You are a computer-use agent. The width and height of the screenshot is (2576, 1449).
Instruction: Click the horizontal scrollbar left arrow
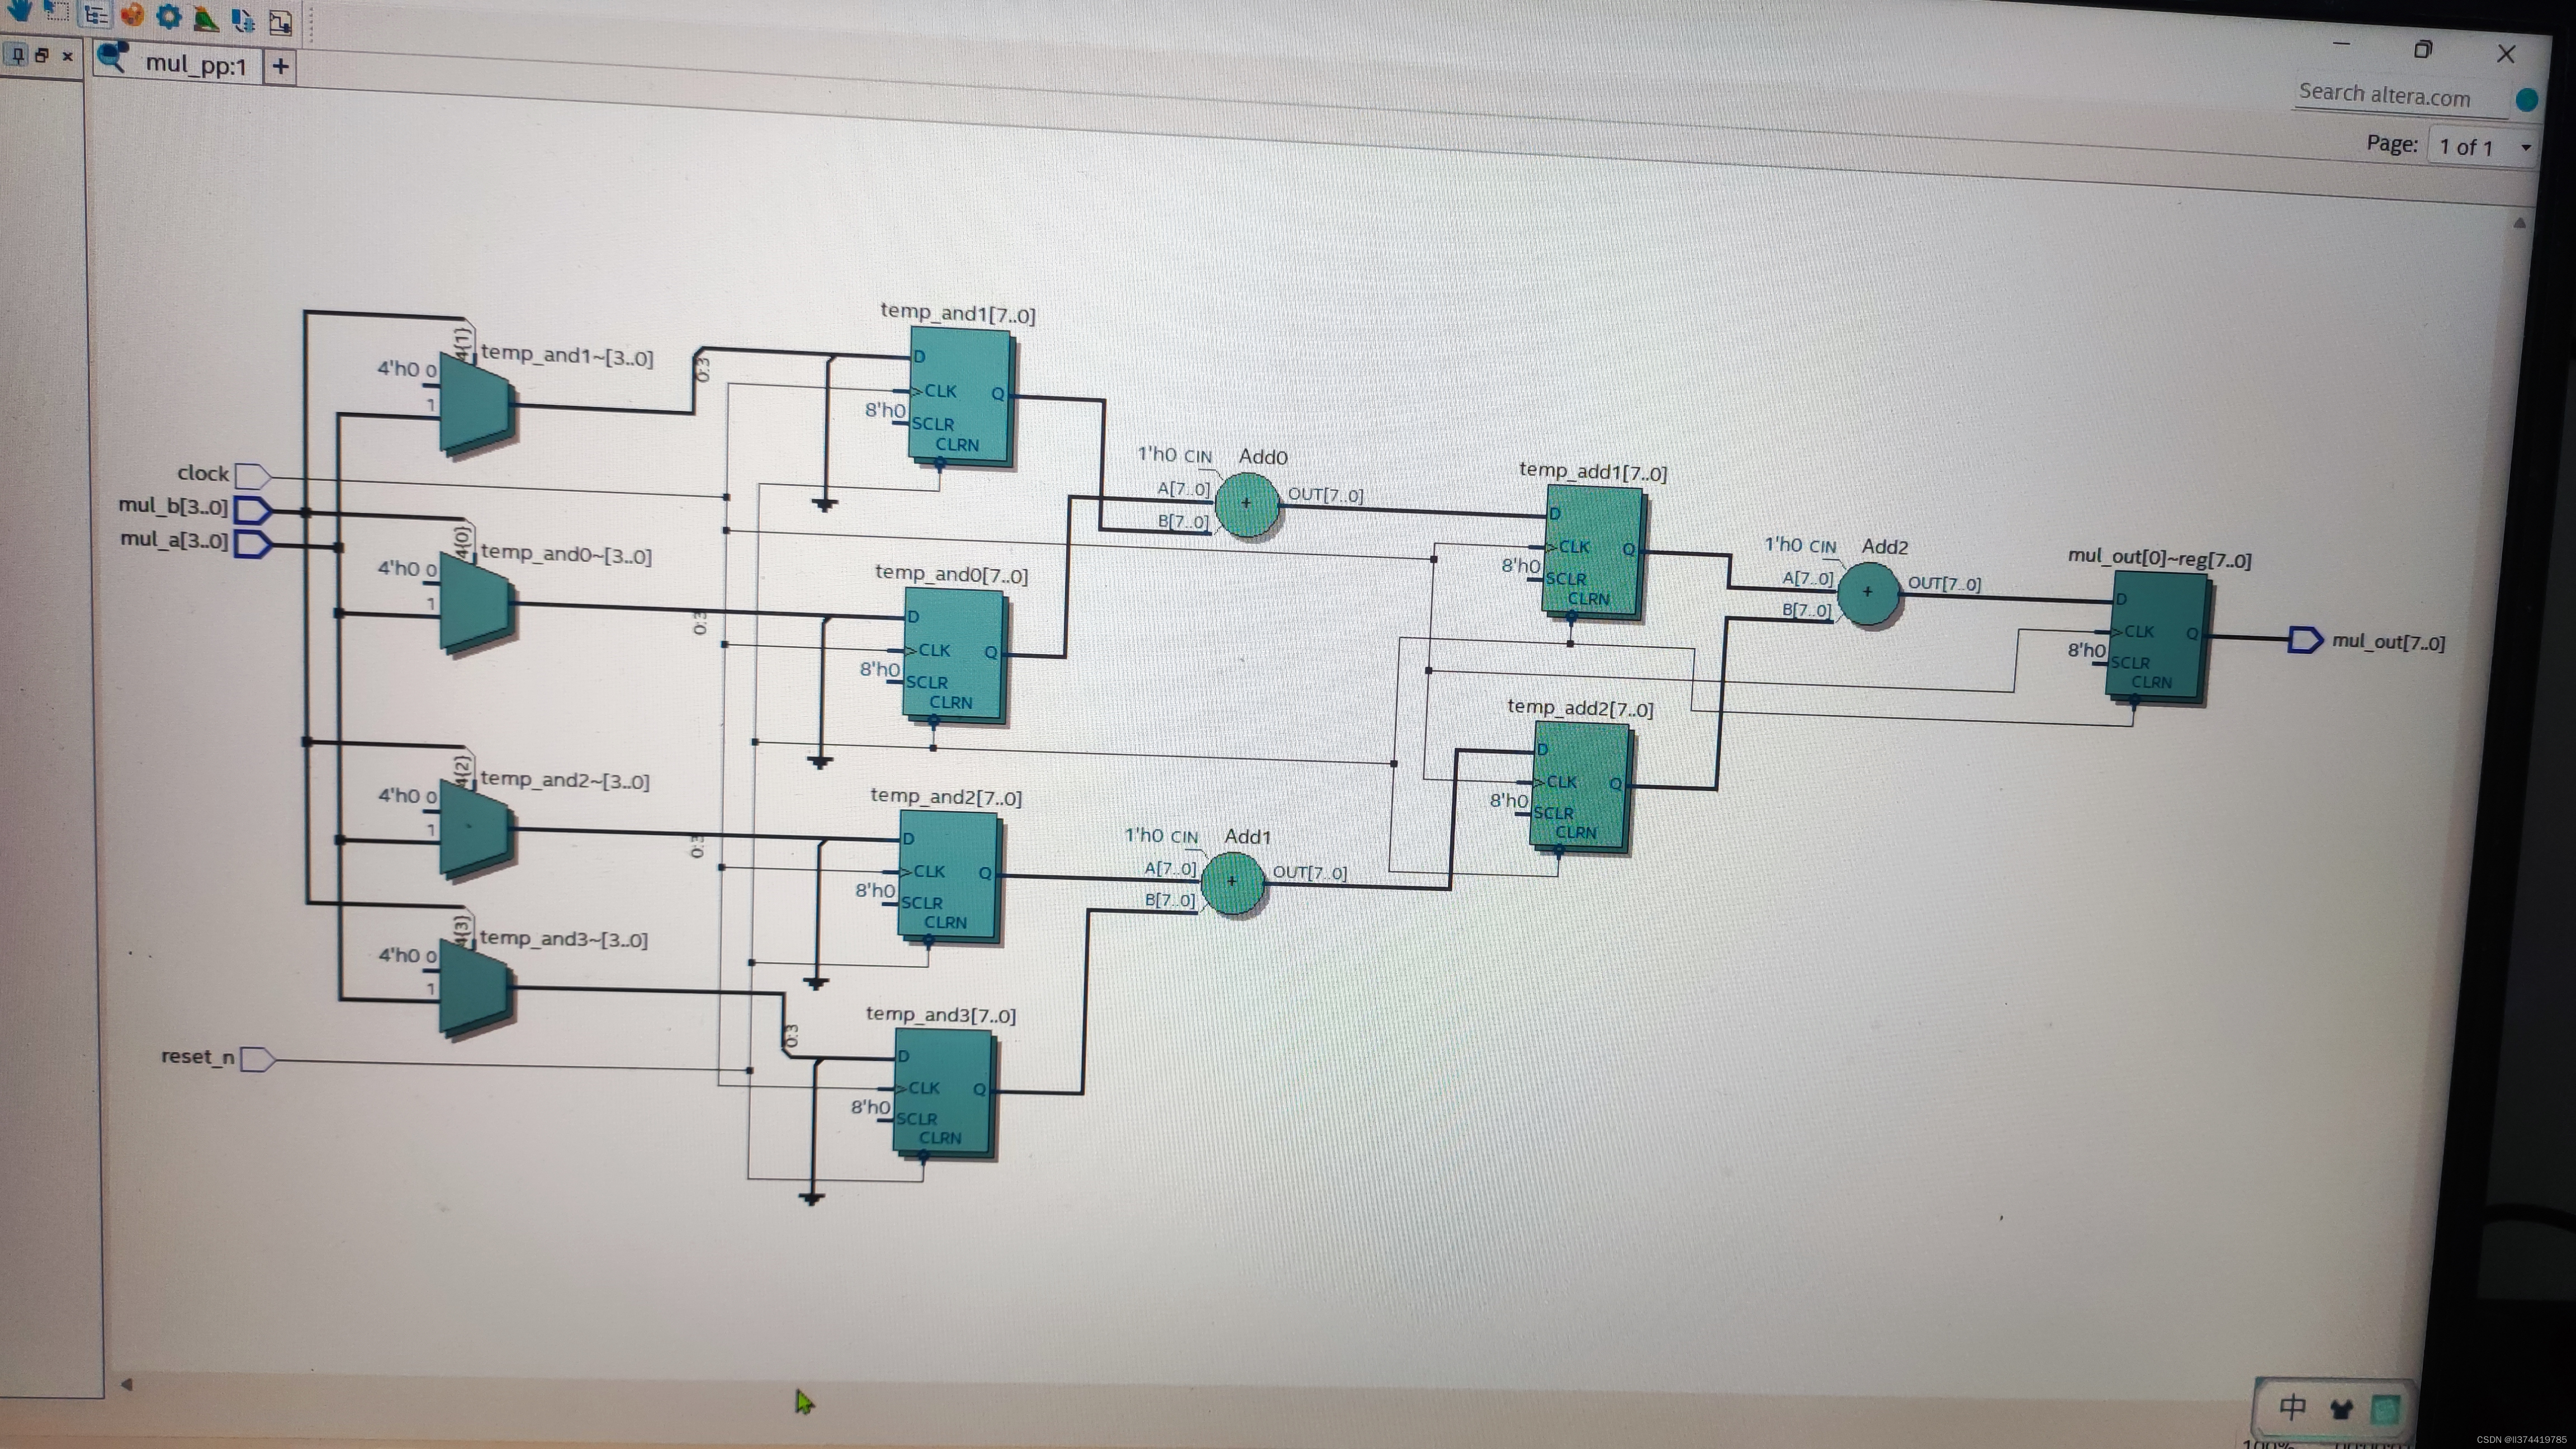pos(127,1384)
